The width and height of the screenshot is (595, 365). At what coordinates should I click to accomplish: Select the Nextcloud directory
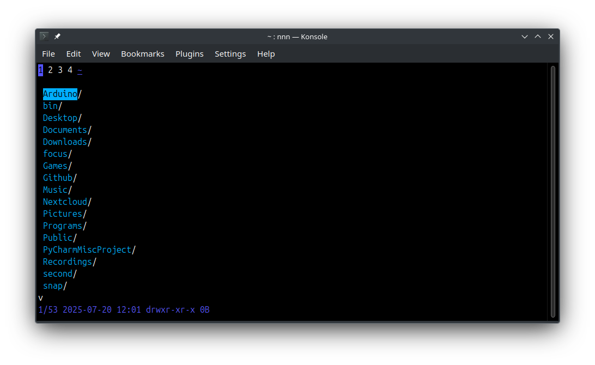[x=67, y=202]
